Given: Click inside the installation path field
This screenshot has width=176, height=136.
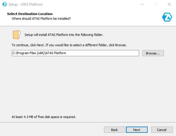Looking at the screenshot, I should pyautogui.click(x=75, y=53).
